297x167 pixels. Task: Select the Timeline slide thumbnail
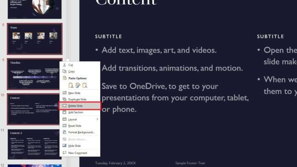pos(34,74)
